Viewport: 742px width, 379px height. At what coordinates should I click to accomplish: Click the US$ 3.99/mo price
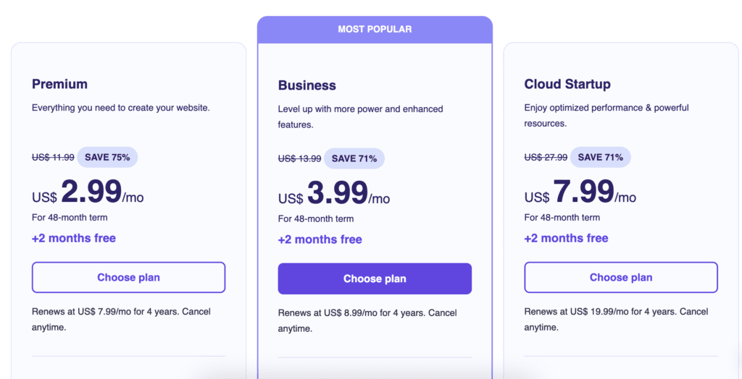[334, 194]
